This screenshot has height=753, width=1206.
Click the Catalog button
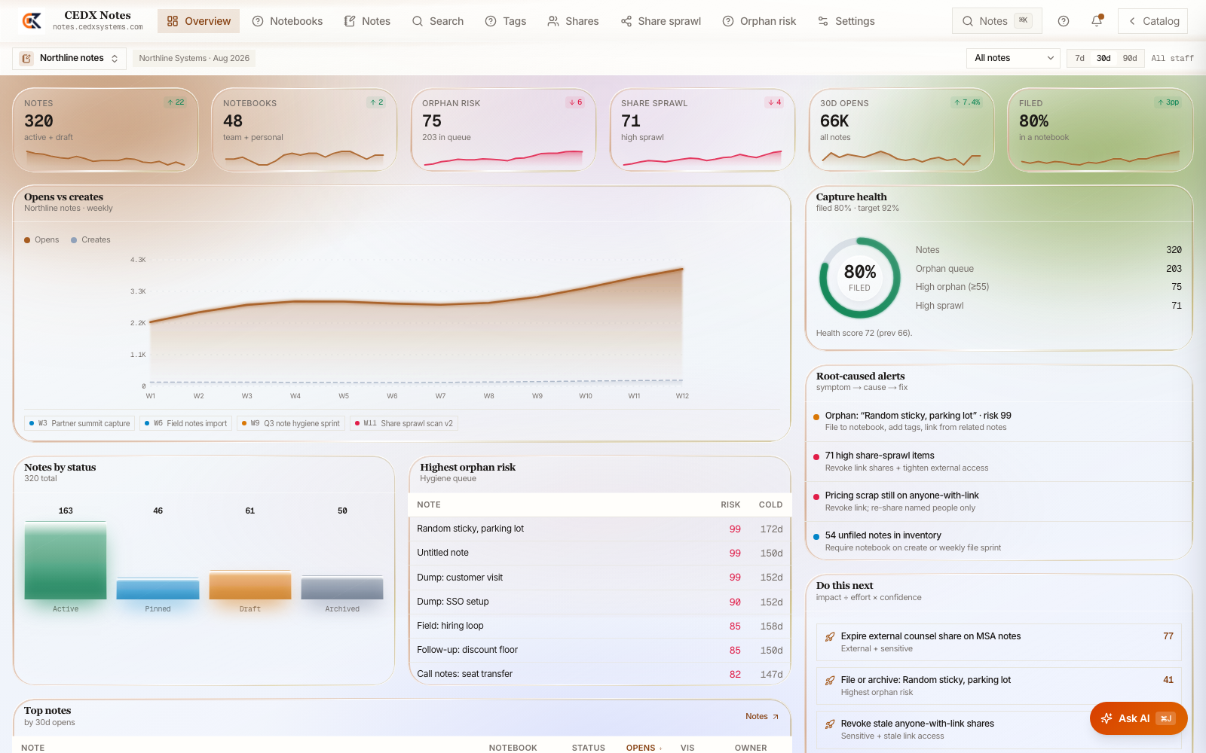coord(1152,21)
